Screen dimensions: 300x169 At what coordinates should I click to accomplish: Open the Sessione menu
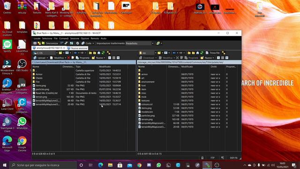coord(75,38)
